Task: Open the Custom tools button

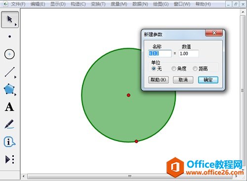Action: (10, 159)
